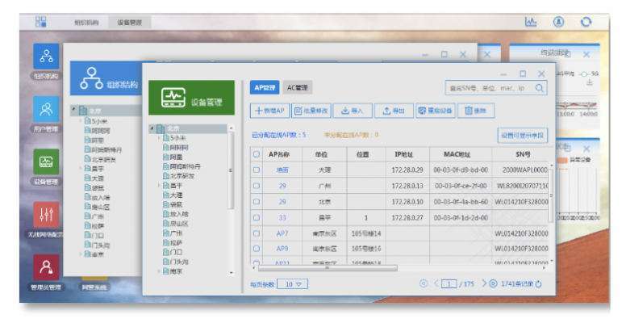Click the 设置可显示字段 button
This screenshot has width=626, height=323.
pyautogui.click(x=522, y=135)
